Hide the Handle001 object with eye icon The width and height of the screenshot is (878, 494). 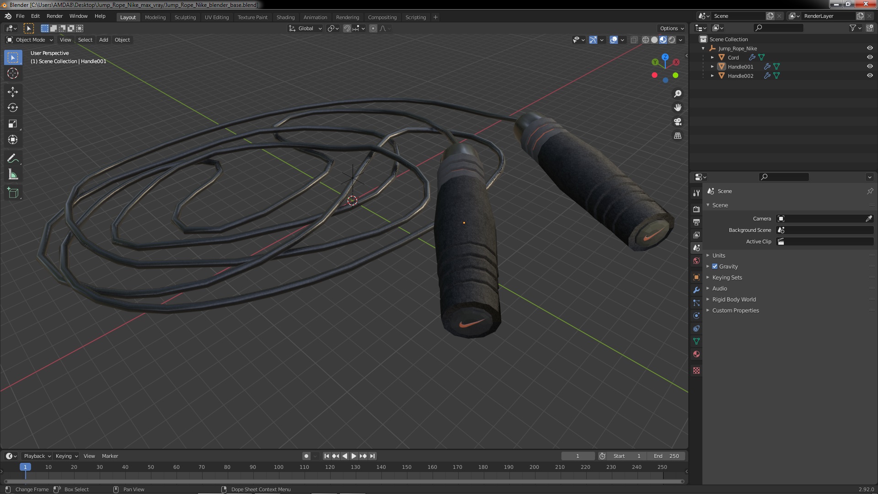pyautogui.click(x=869, y=66)
